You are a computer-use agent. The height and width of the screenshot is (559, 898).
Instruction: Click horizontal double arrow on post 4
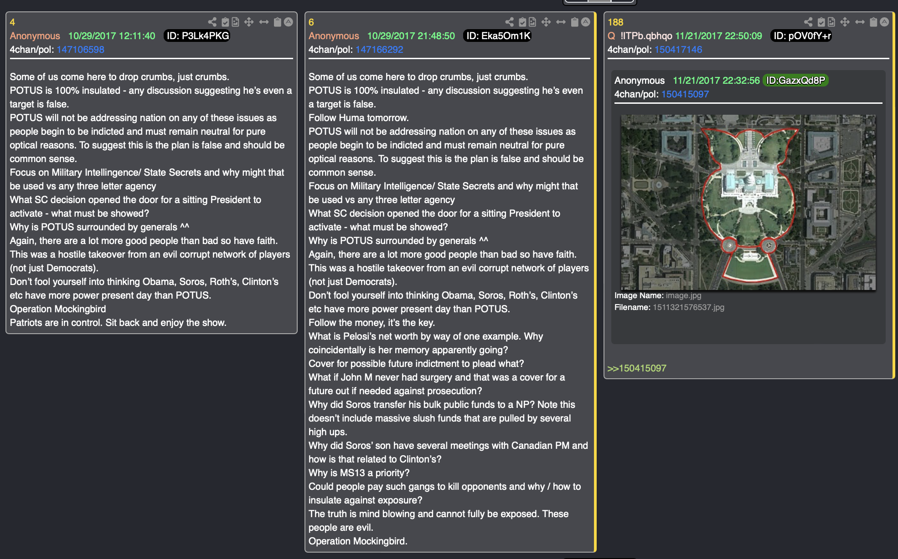[264, 22]
